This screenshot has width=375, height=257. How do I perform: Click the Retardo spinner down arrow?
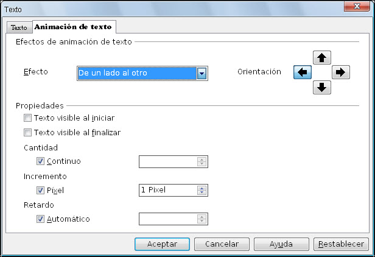[202, 221]
